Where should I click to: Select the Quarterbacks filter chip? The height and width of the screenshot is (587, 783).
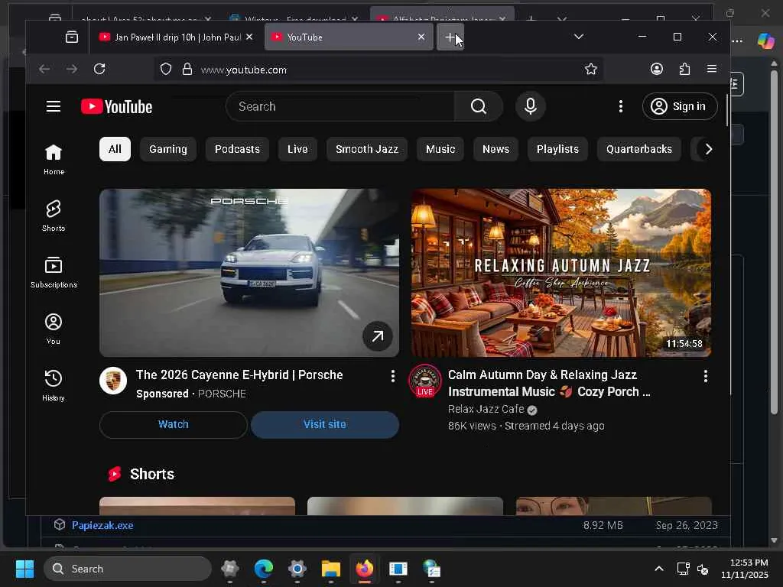coord(639,149)
